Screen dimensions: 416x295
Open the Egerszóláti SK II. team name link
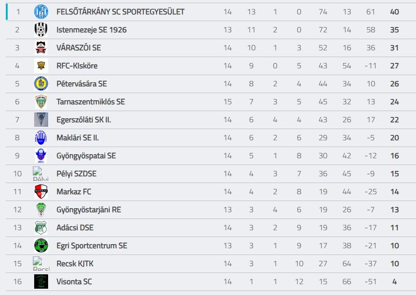(84, 120)
